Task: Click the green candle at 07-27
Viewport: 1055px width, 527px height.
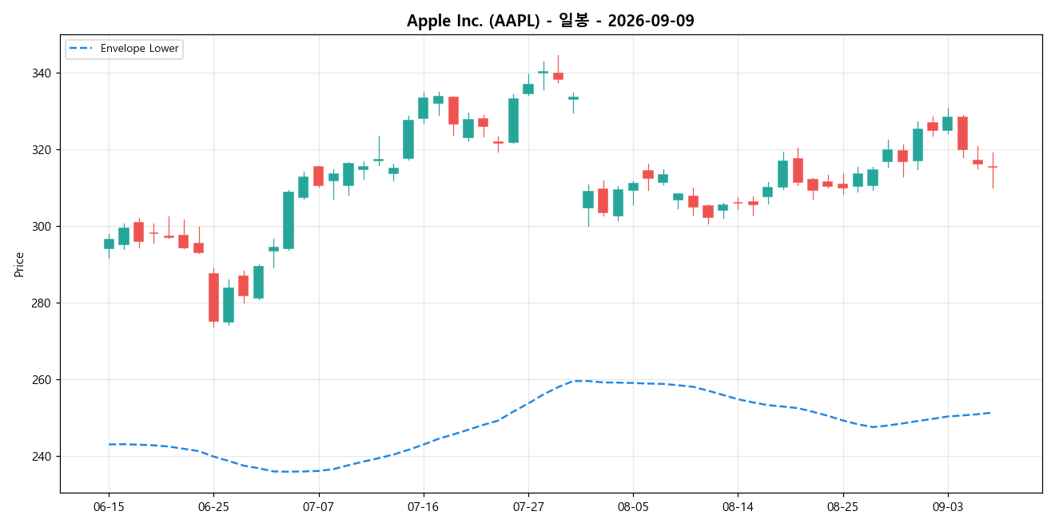Action: click(x=528, y=89)
